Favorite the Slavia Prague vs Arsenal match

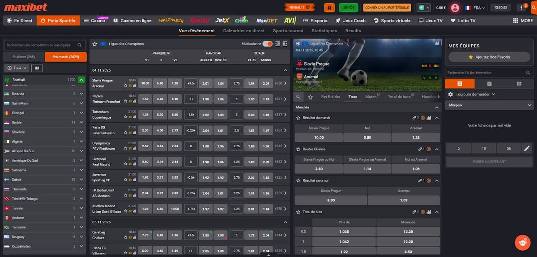pos(126,86)
